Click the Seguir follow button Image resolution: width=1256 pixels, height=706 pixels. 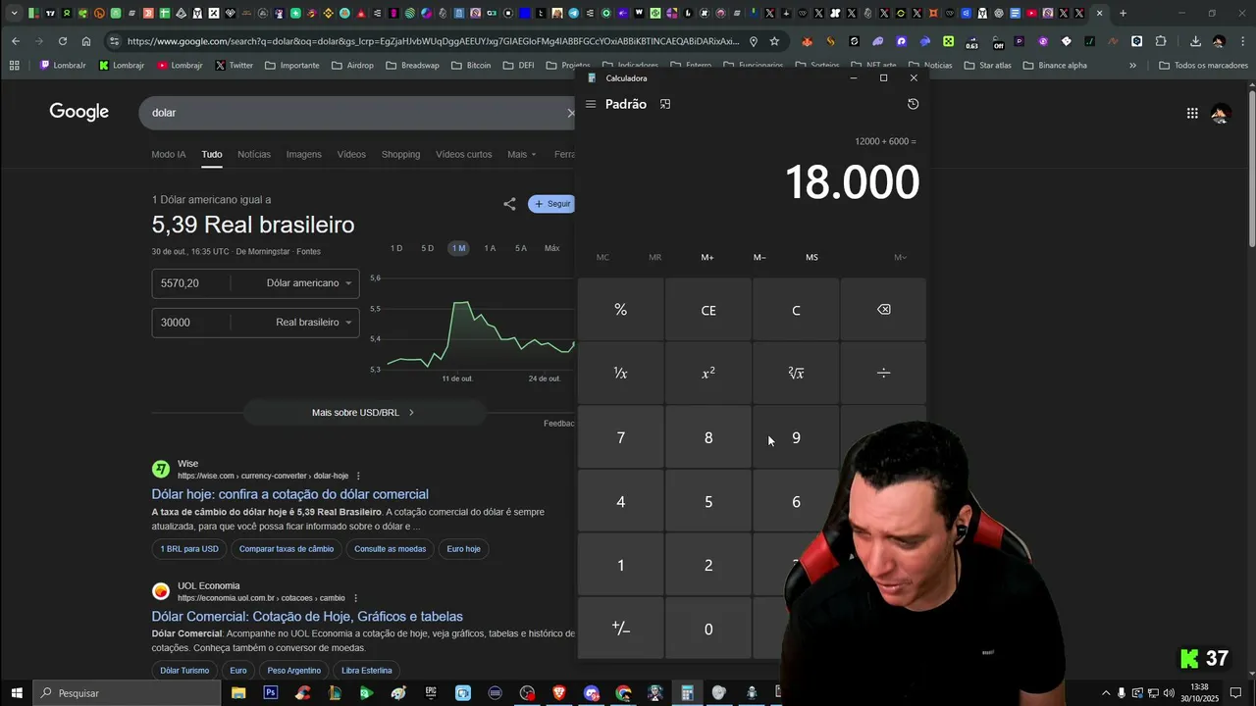coord(551,204)
